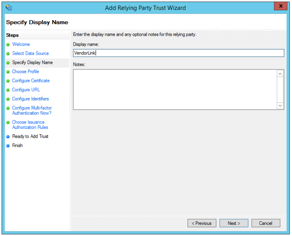The width and height of the screenshot is (292, 236).
Task: Open the Configure Identifiers step
Action: 31,99
